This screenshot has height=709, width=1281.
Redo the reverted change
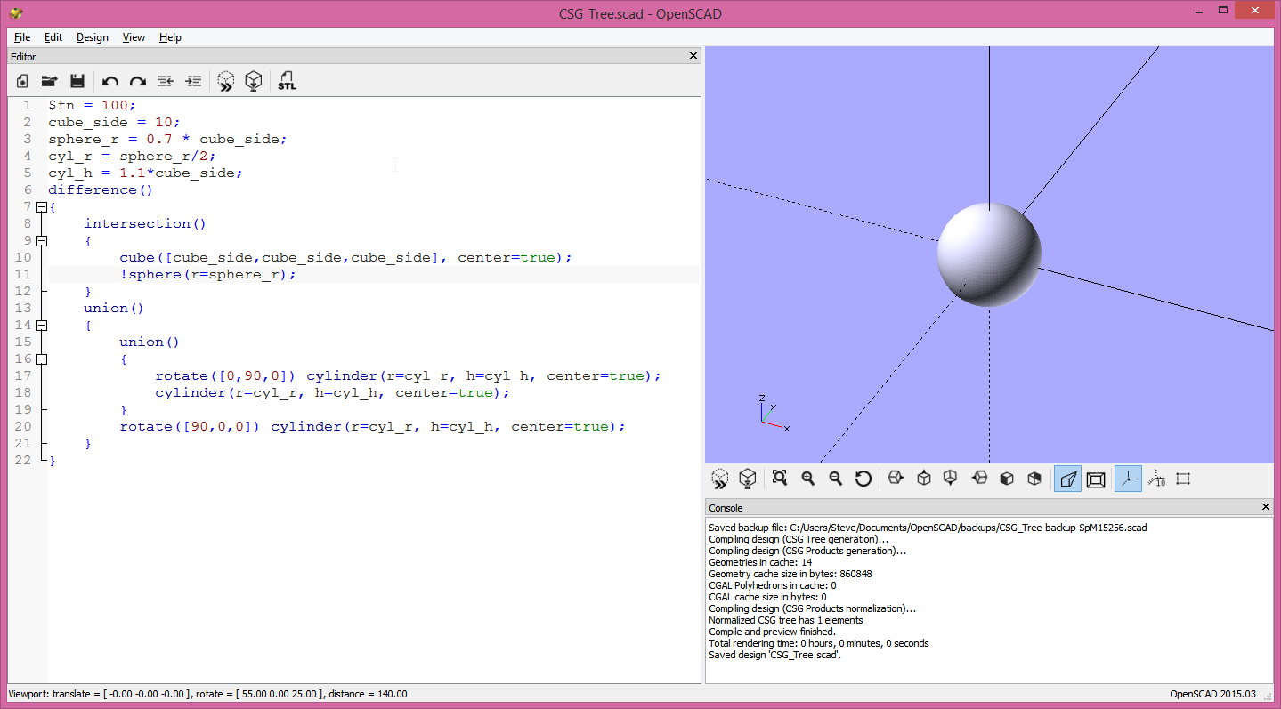tap(138, 80)
